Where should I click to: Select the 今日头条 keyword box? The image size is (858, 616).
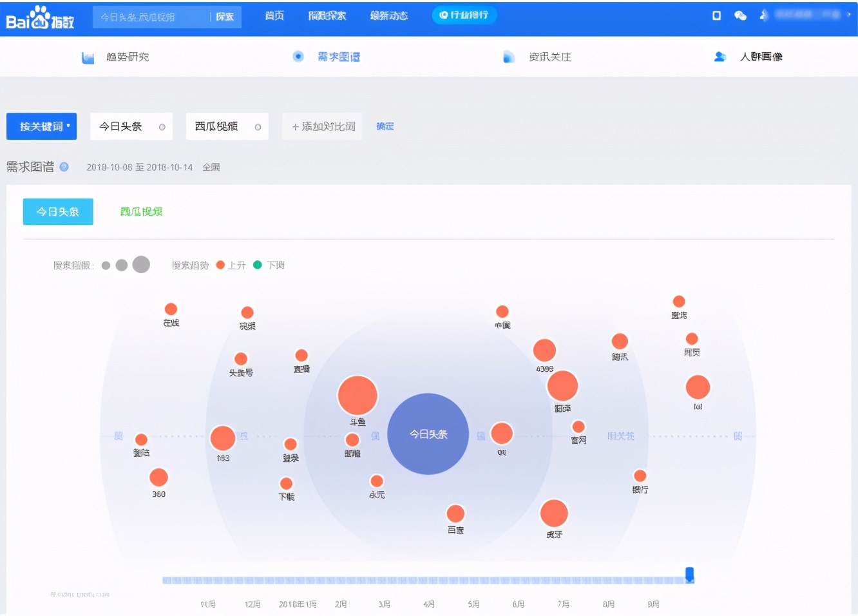[x=131, y=126]
